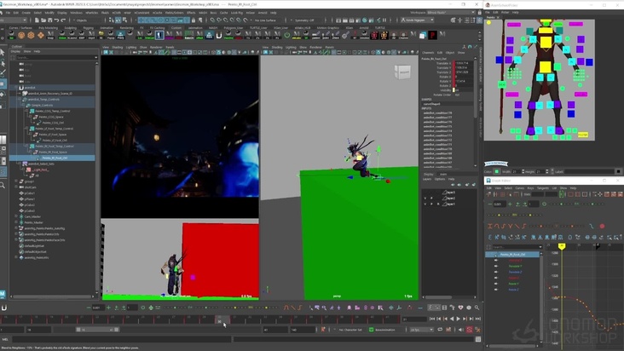The width and height of the screenshot is (624, 351).
Task: Click the ViewCube in the perspective viewport
Action: (x=402, y=73)
